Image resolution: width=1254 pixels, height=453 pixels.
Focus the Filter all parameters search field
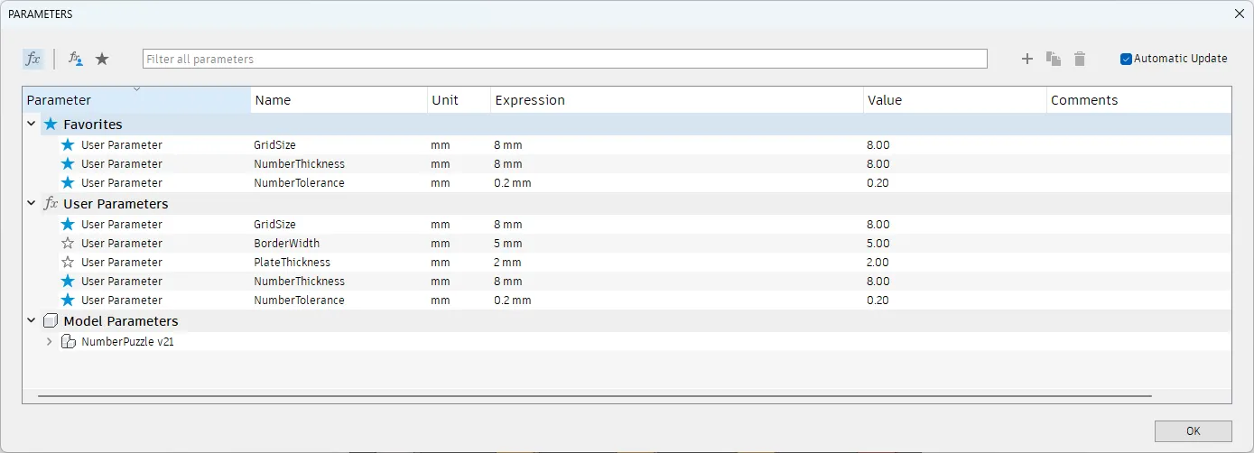[564, 59]
